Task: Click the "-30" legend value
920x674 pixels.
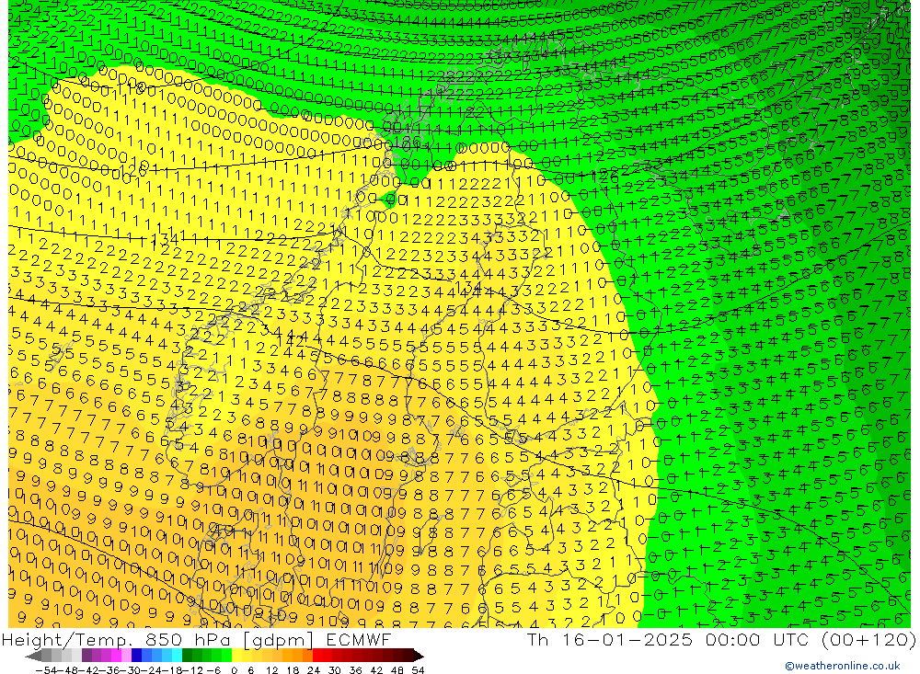Action: [x=132, y=670]
